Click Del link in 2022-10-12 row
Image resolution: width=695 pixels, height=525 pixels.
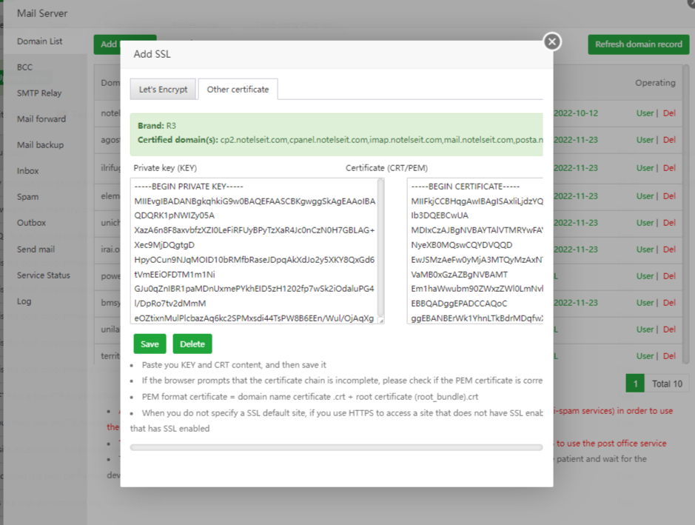669,113
